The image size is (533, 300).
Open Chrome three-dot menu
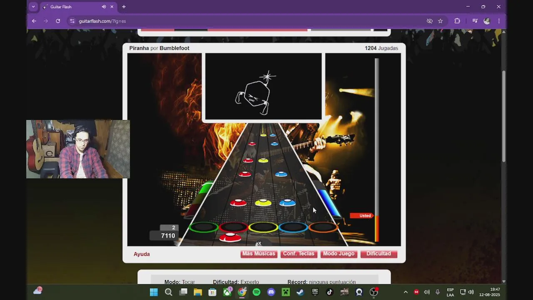click(499, 21)
